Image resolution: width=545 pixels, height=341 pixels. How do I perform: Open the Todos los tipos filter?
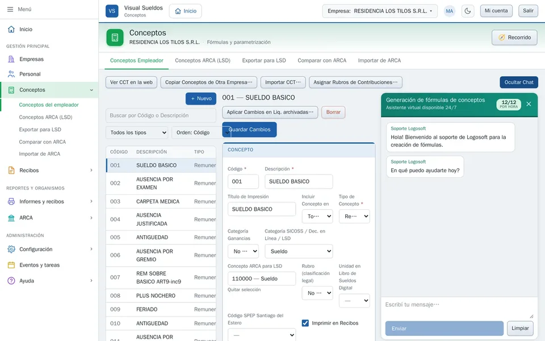137,132
